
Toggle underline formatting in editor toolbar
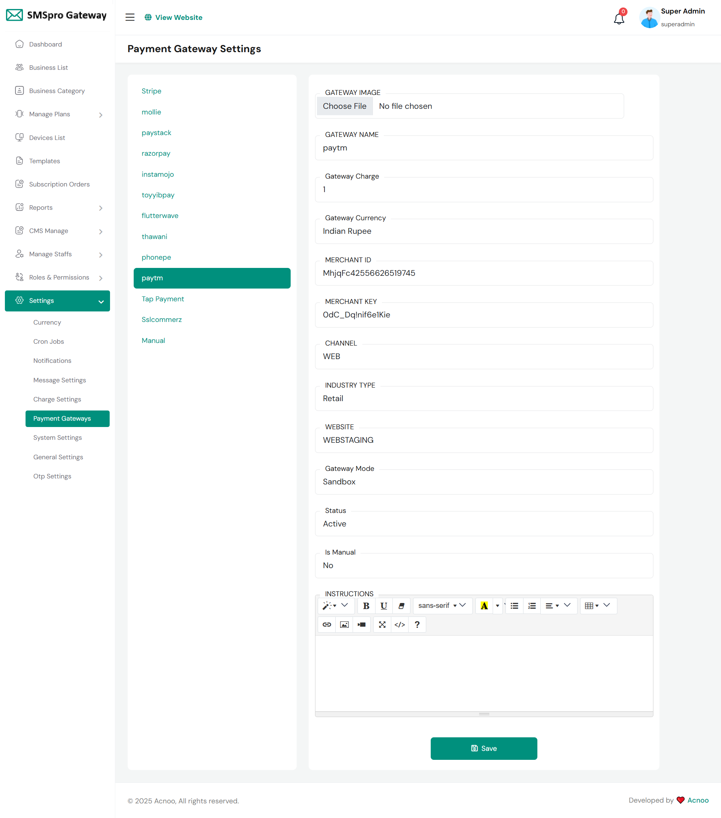click(x=383, y=606)
